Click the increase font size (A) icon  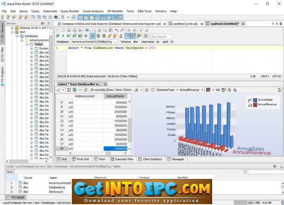click(147, 31)
